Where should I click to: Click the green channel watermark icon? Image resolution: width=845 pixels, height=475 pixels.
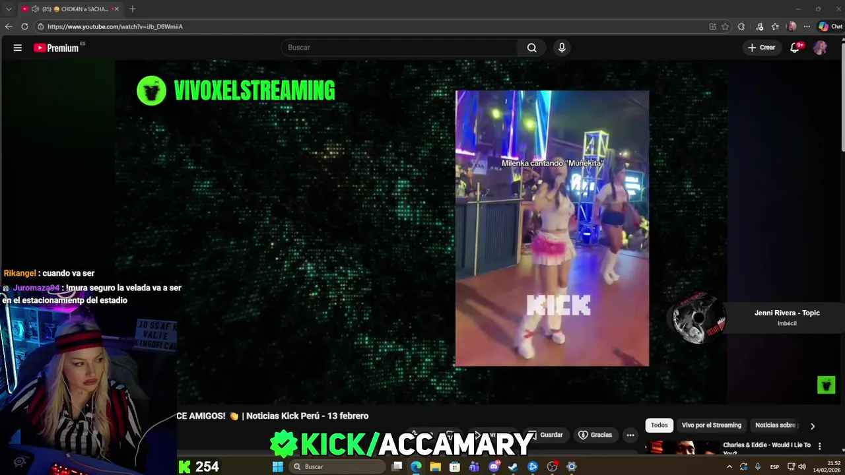tap(826, 385)
